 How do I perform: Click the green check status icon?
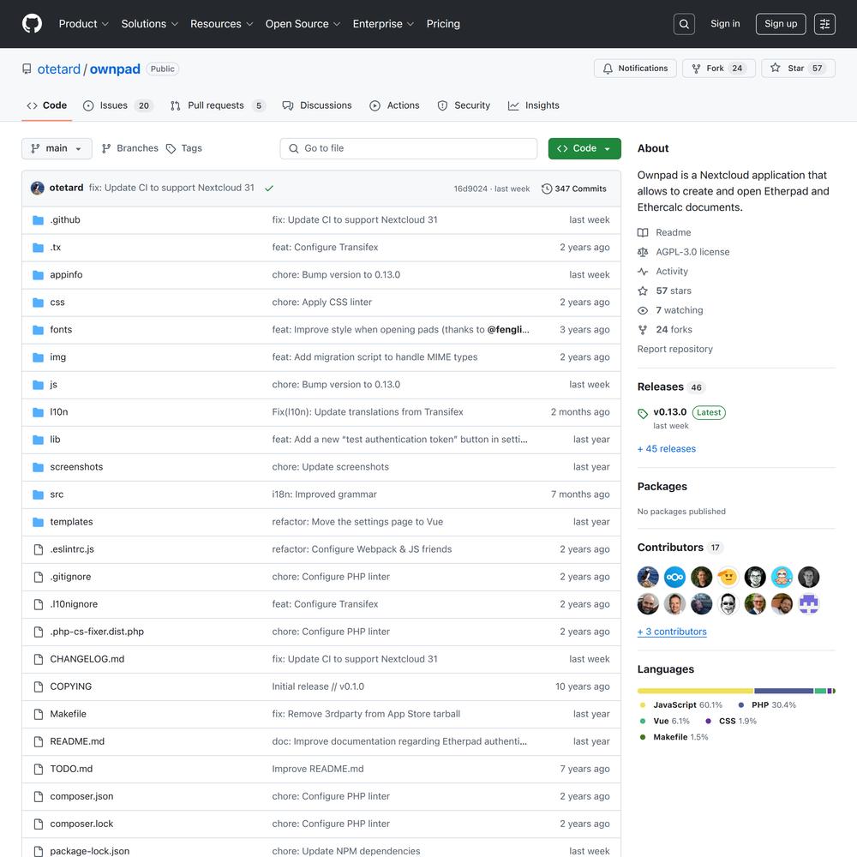point(269,188)
